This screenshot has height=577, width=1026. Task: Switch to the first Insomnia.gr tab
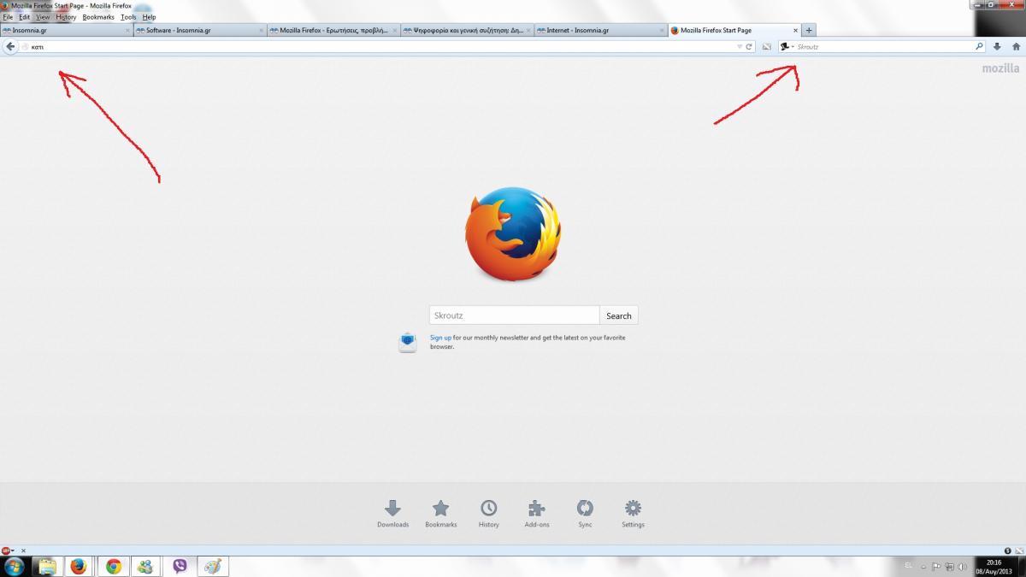tap(67, 31)
